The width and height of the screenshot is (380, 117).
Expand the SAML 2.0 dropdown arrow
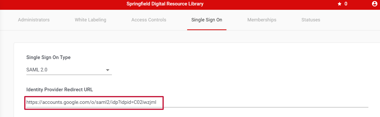(x=108, y=70)
